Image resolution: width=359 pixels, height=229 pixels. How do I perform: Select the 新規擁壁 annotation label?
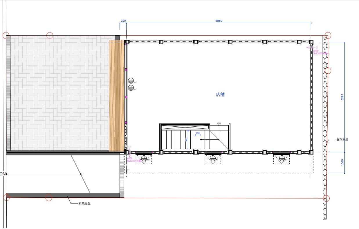(x=84, y=203)
